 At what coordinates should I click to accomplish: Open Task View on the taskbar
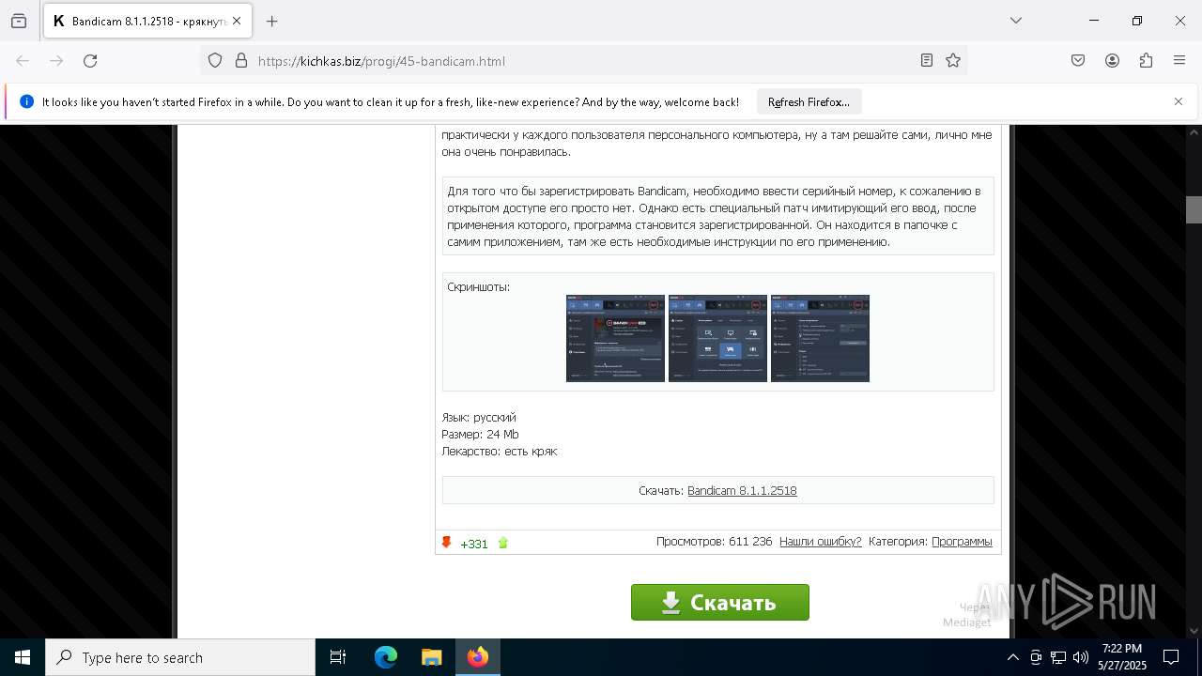pyautogui.click(x=338, y=657)
